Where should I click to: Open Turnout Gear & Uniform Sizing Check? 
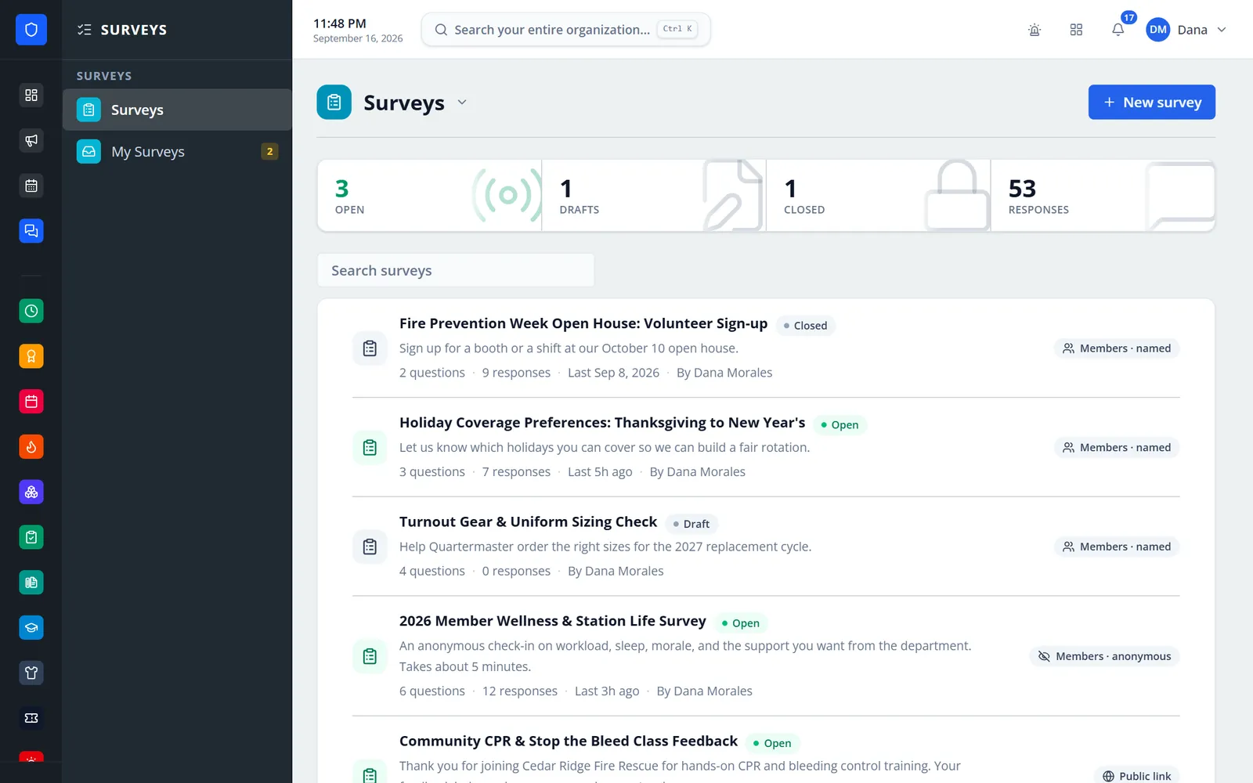click(x=528, y=522)
